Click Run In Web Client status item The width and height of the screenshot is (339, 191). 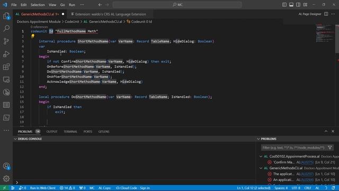(x=42, y=188)
